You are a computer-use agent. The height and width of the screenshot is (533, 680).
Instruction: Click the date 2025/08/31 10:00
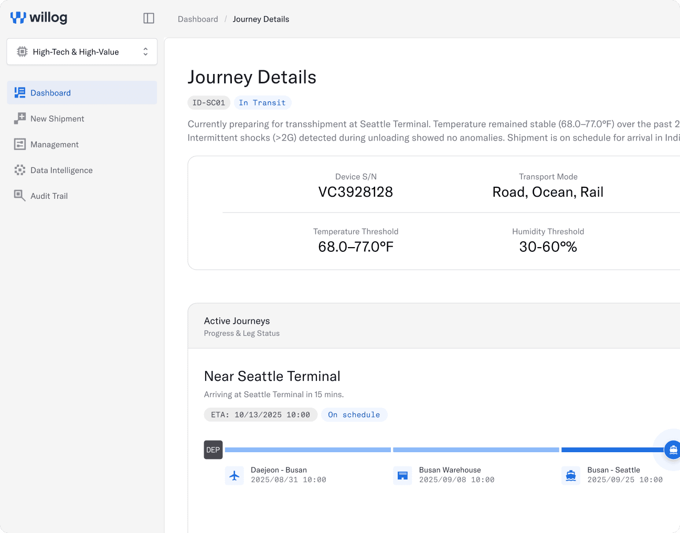point(289,480)
